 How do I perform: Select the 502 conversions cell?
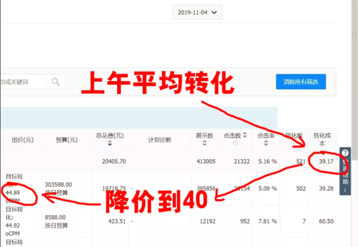click(x=301, y=189)
